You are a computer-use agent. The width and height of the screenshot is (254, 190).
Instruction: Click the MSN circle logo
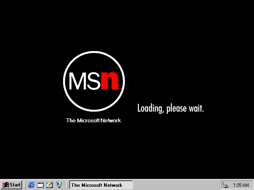[94, 81]
